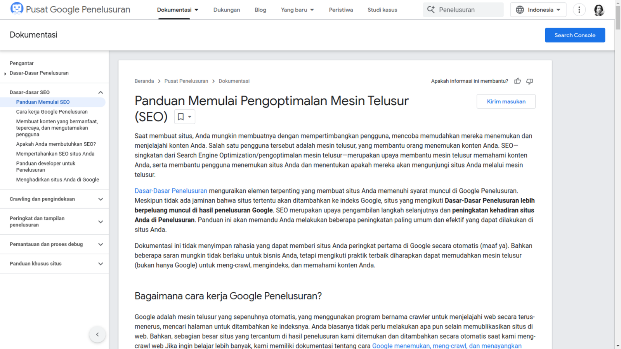
Task: Expand the Panduan khusus situs section
Action: click(101, 264)
